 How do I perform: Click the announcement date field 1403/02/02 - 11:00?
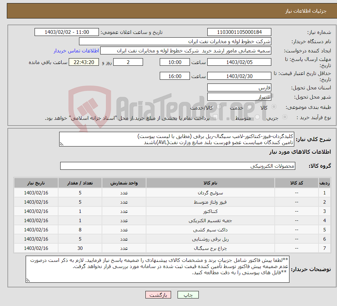point(67,32)
